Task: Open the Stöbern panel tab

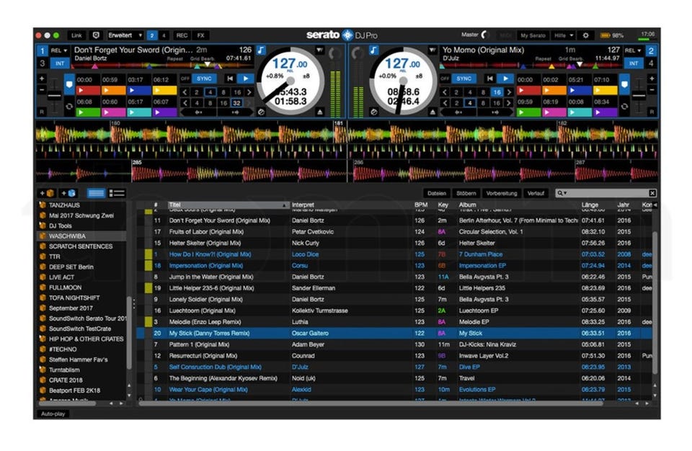Action: click(x=466, y=193)
